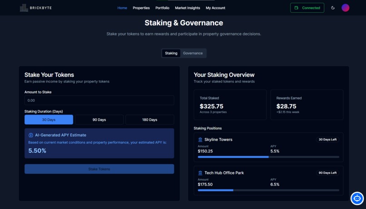Click the Skyline Towers position name
Screen dimensions: 366x209
coord(218,139)
